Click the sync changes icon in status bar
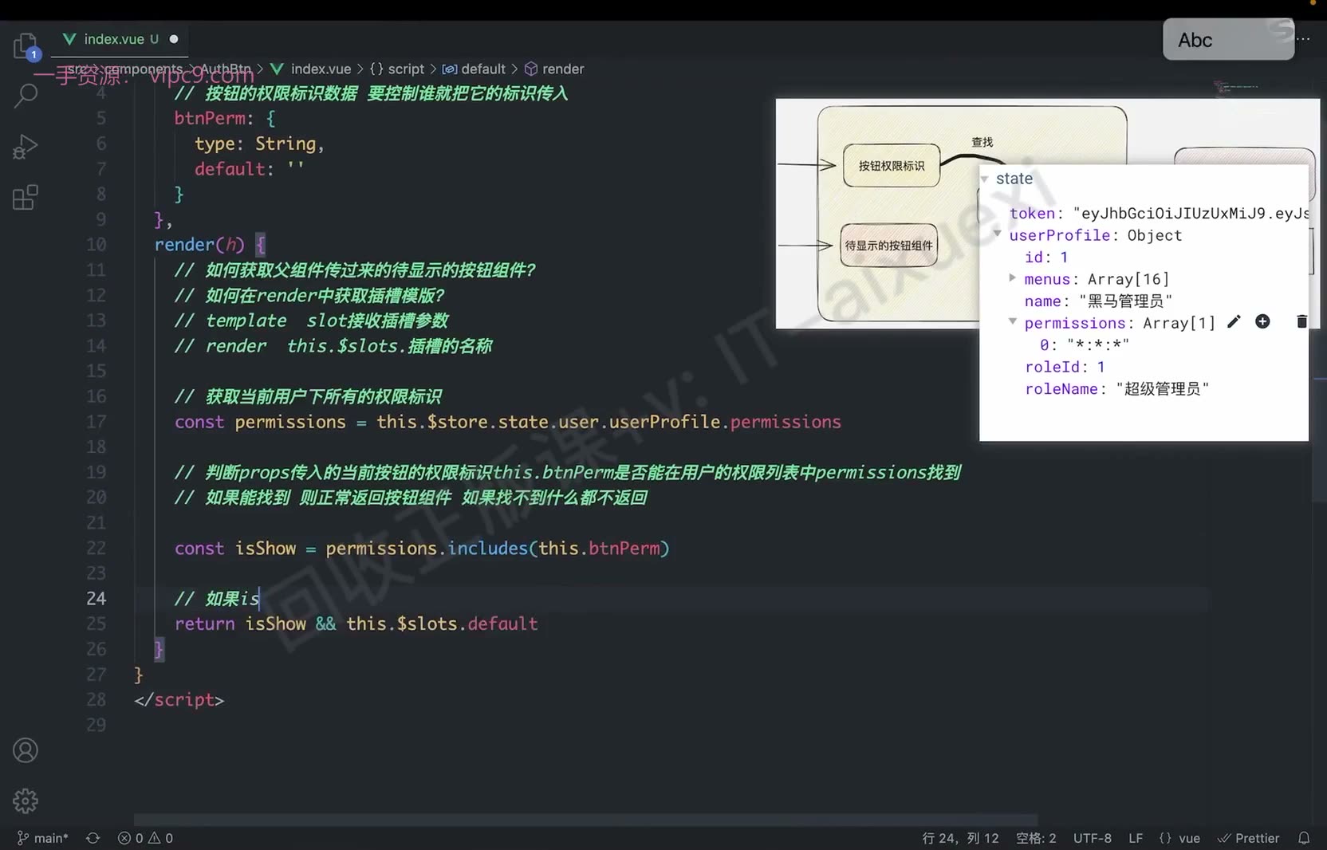This screenshot has width=1327, height=850. tap(93, 838)
